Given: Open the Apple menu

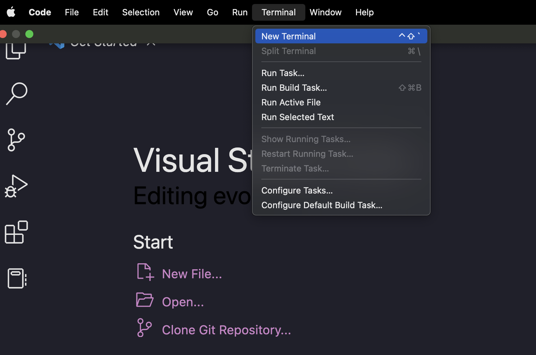Looking at the screenshot, I should [x=11, y=12].
